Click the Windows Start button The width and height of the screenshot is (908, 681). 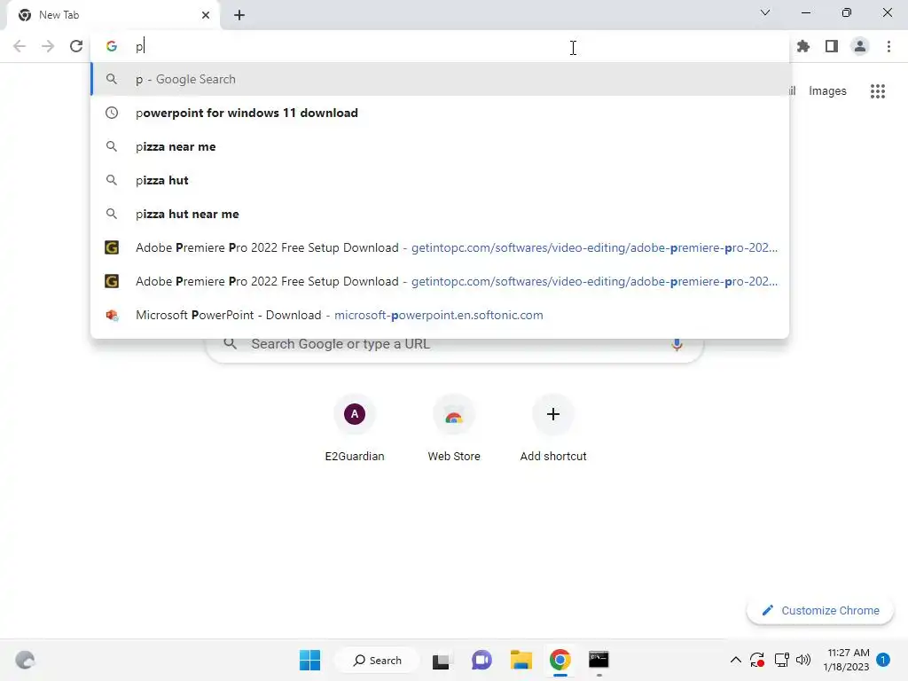click(309, 660)
